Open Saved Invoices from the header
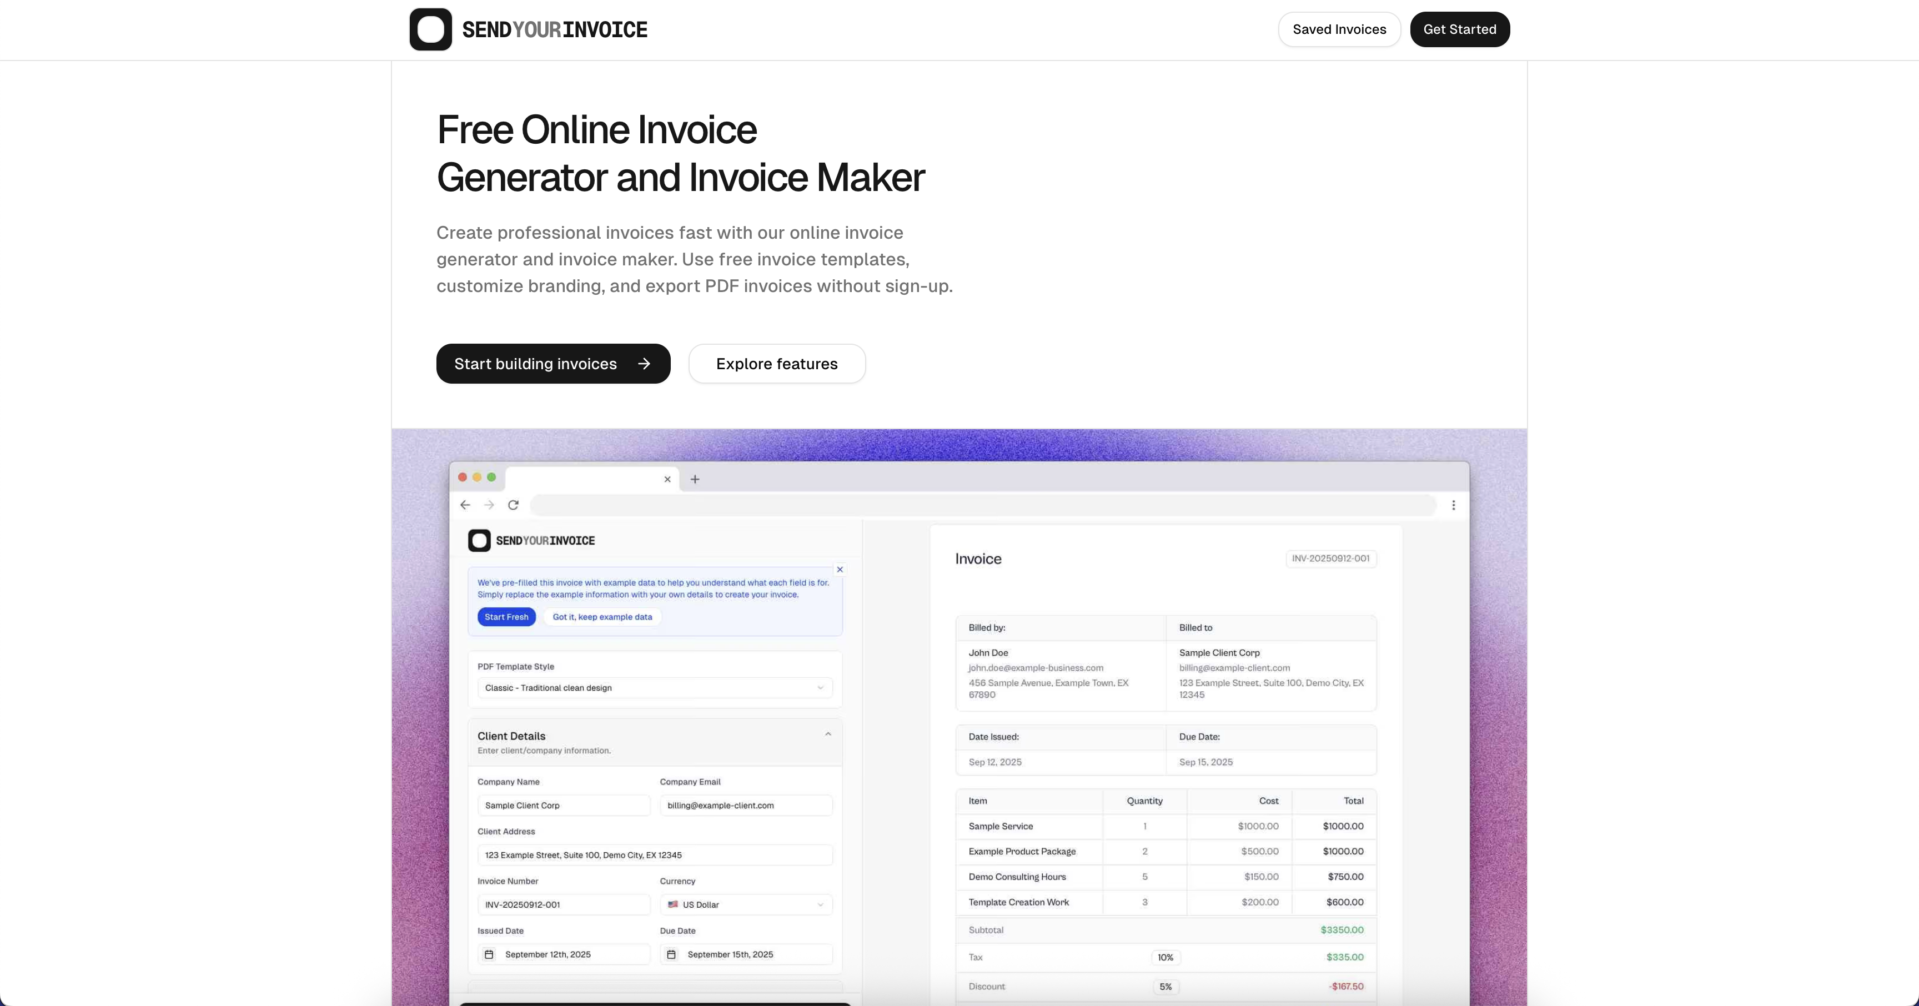 click(1339, 29)
